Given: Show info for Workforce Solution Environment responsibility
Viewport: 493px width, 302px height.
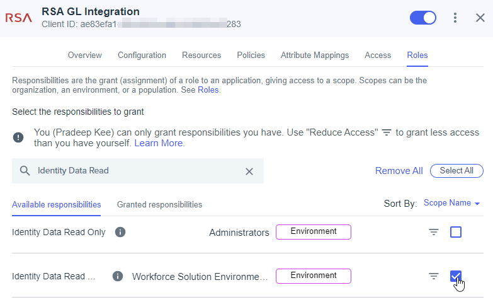Looking at the screenshot, I should point(118,276).
